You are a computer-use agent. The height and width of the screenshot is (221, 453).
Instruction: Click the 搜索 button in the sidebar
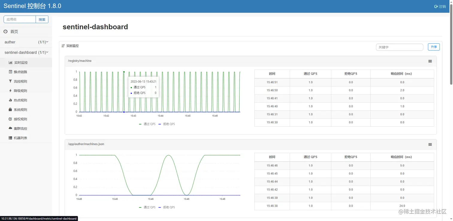click(x=42, y=19)
